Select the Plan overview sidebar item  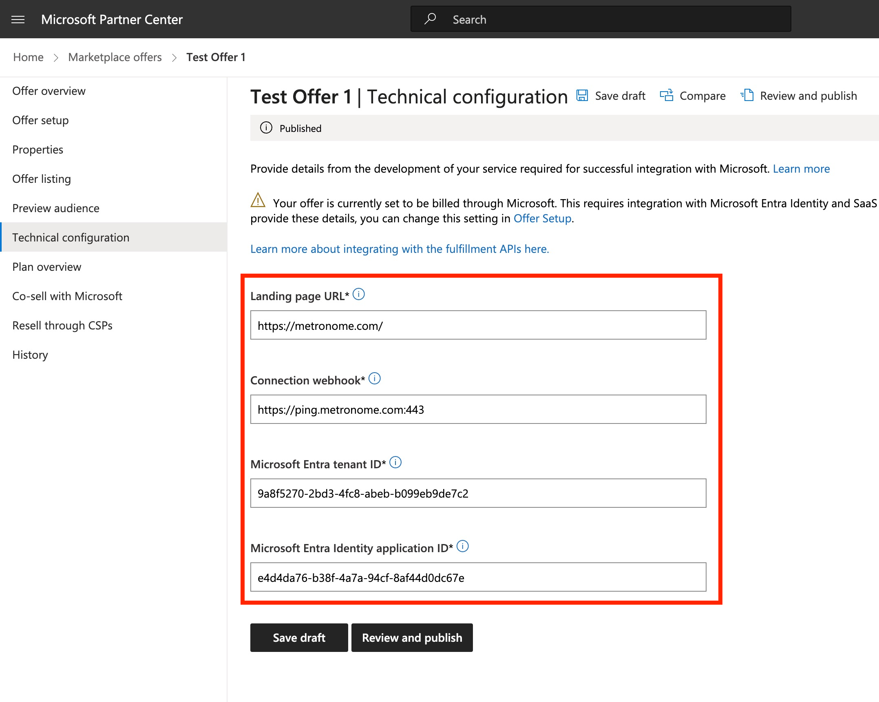[47, 266]
